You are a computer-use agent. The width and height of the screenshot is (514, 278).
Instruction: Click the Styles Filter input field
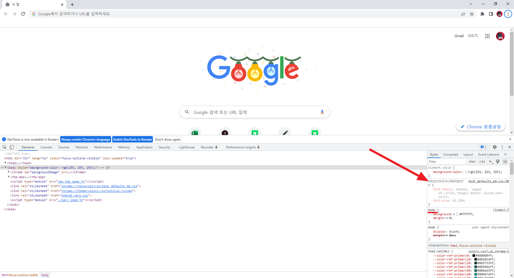coord(447,162)
